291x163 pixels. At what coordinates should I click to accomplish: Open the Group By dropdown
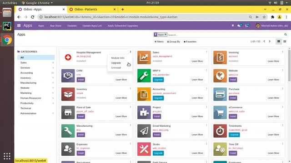click(x=174, y=42)
